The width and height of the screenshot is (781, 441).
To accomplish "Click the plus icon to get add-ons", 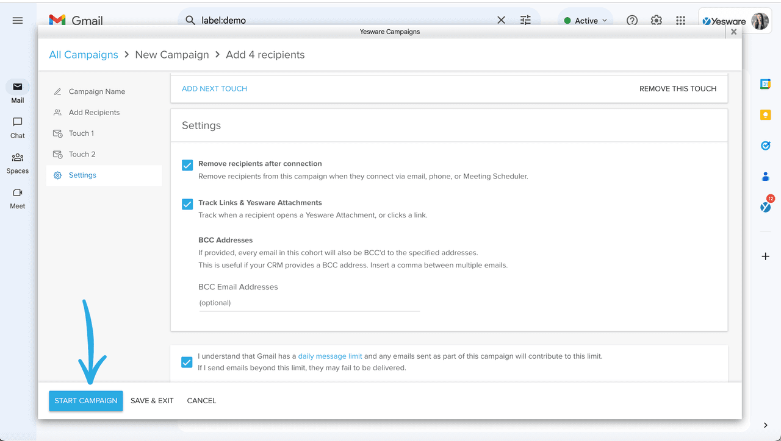I will pyautogui.click(x=765, y=256).
